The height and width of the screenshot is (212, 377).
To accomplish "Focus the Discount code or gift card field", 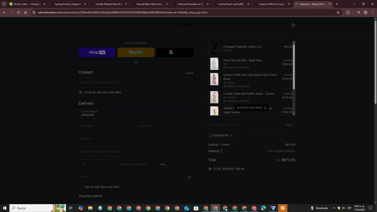I will (x=244, y=125).
